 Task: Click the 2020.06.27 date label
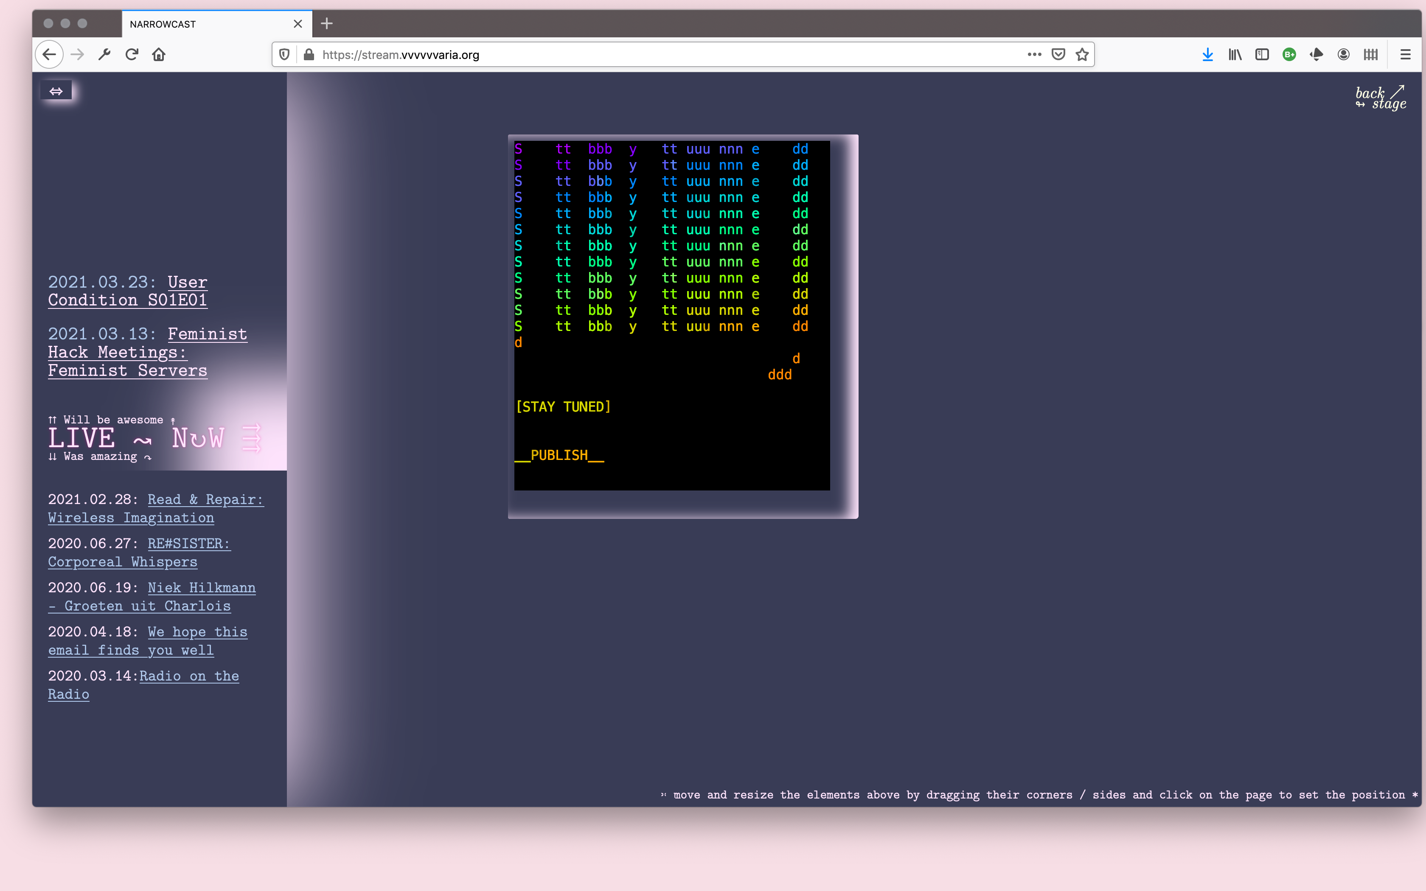point(93,544)
